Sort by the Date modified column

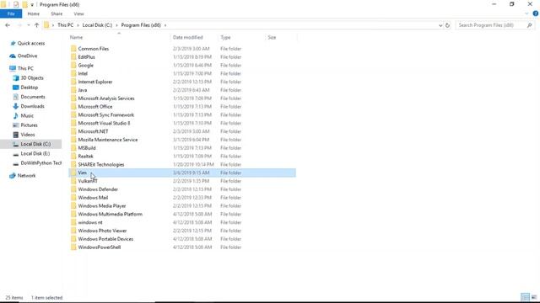[x=187, y=37]
